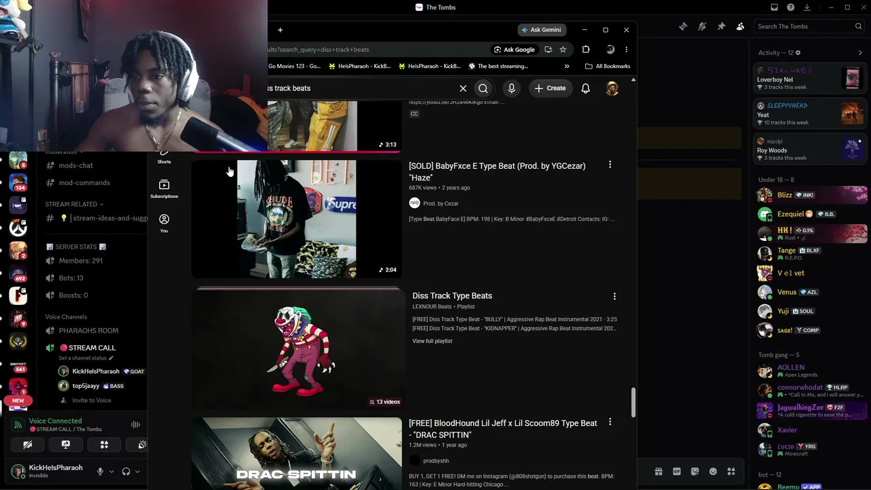Open microphone input options dropdown arrow
Image resolution: width=871 pixels, height=490 pixels.
pyautogui.click(x=112, y=472)
